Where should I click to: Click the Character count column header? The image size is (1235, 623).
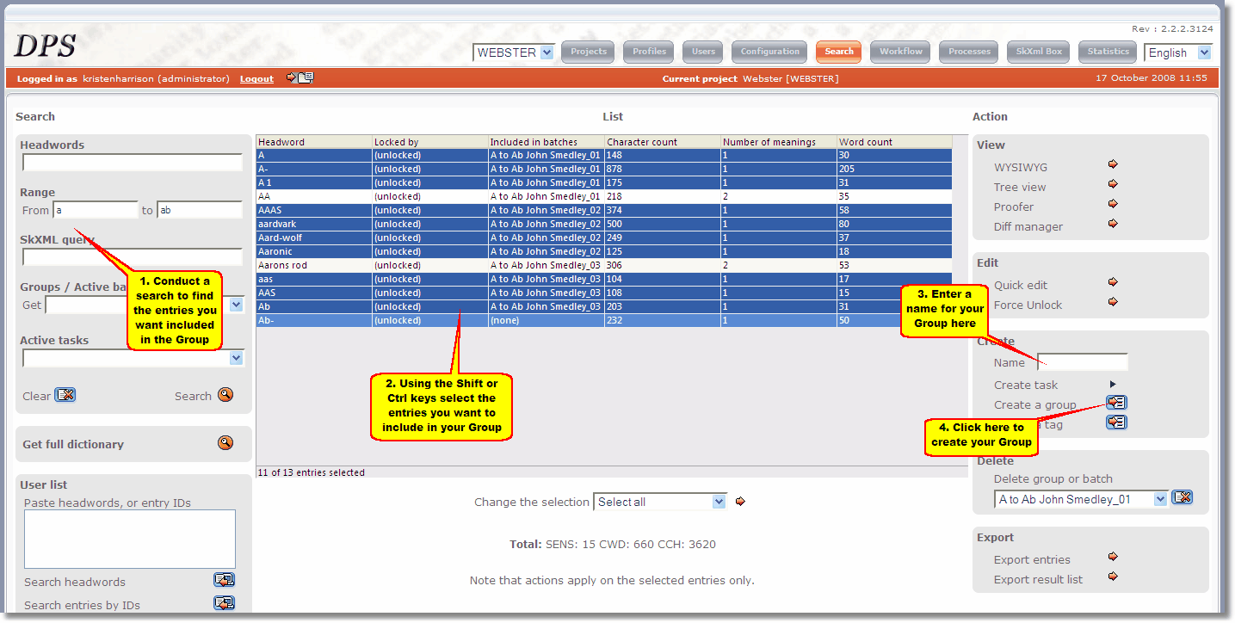coord(663,142)
